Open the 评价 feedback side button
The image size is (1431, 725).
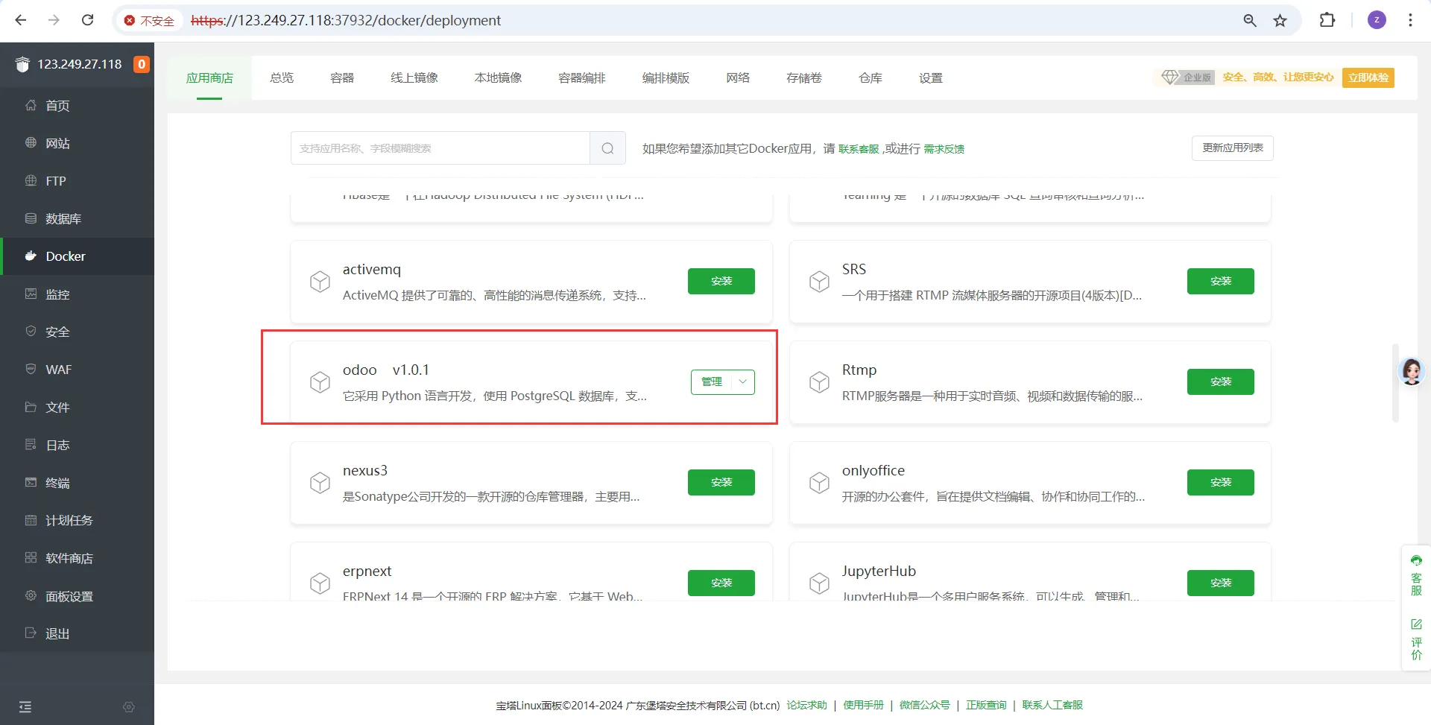[1416, 639]
